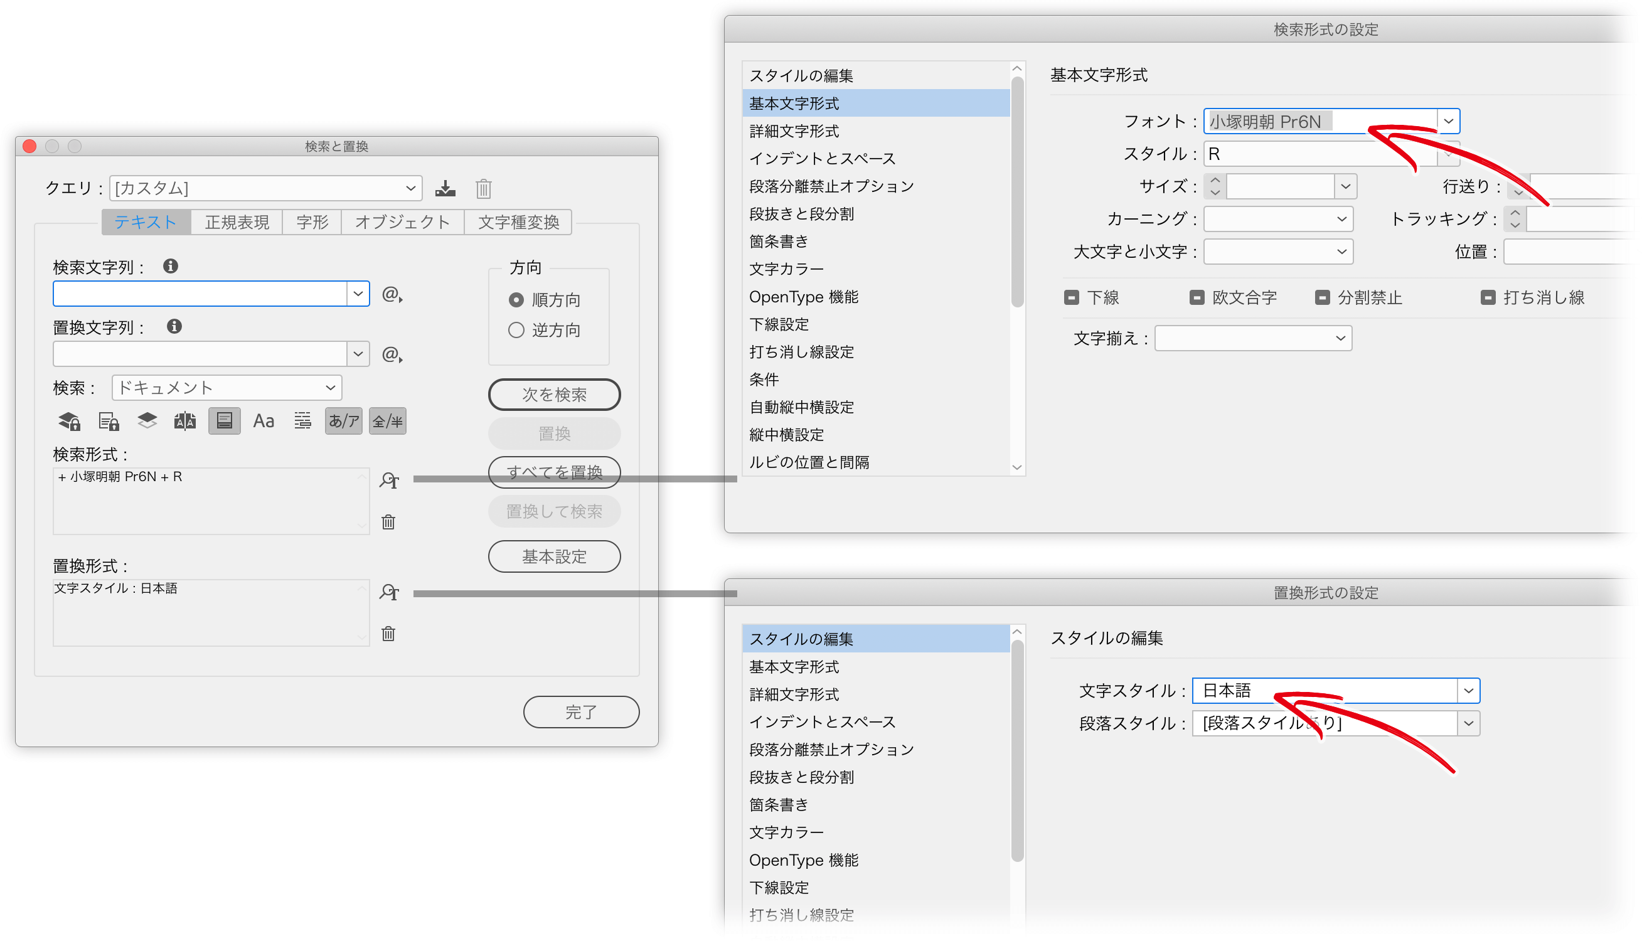
Task: Select 逆方向 direction radio button
Action: pos(516,330)
